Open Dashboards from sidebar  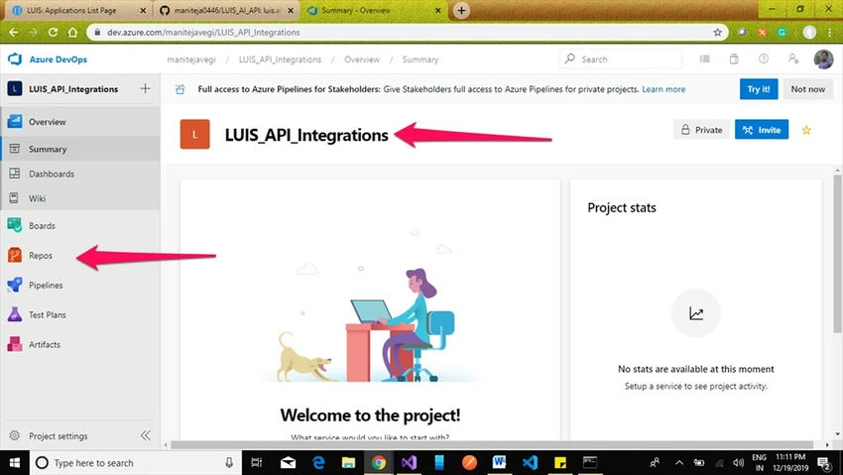[80, 174]
